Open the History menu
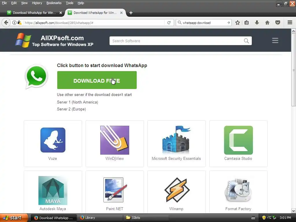 (x=37, y=3)
